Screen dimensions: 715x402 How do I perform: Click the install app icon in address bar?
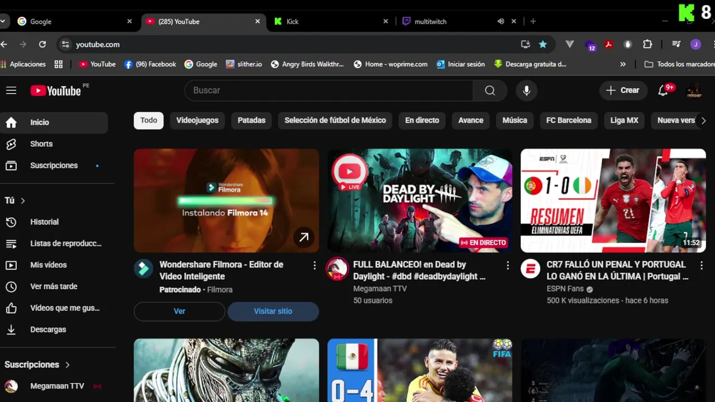pyautogui.click(x=525, y=44)
